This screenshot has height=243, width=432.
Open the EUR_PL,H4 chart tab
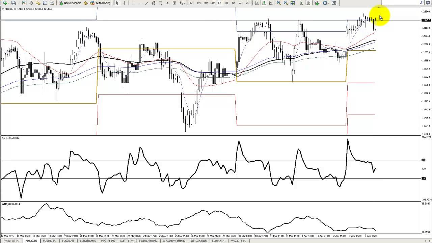[127, 241]
